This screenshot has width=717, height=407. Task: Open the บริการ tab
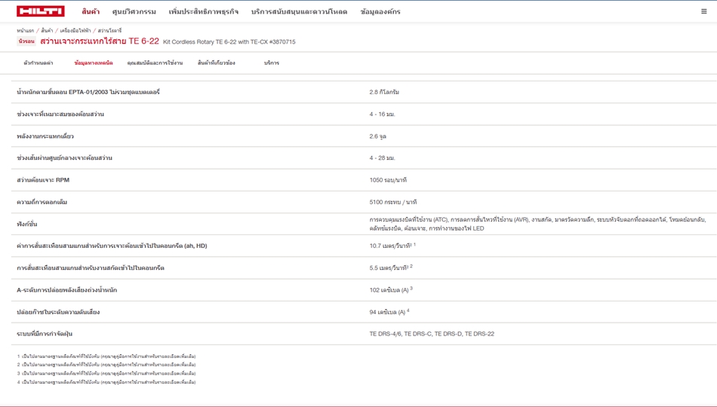pyautogui.click(x=271, y=63)
